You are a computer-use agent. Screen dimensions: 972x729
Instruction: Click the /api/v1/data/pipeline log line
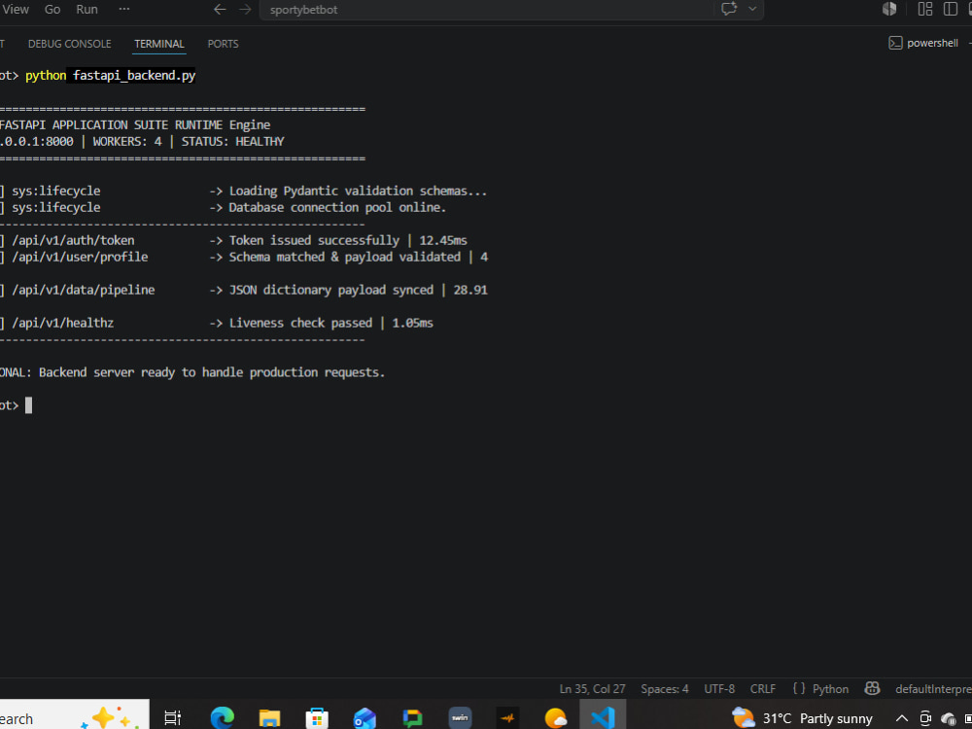[x=244, y=290]
